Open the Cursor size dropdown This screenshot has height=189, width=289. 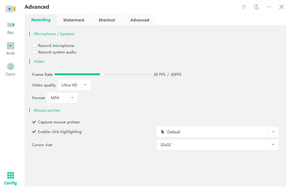pos(273,145)
